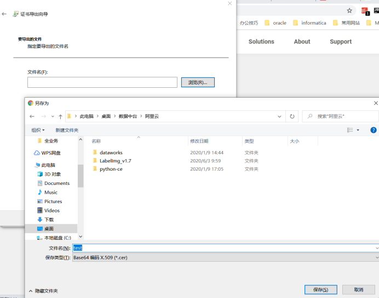Click the forward arrow in Save As dialog
Image resolution: width=379 pixels, height=298 pixels.
(x=43, y=116)
